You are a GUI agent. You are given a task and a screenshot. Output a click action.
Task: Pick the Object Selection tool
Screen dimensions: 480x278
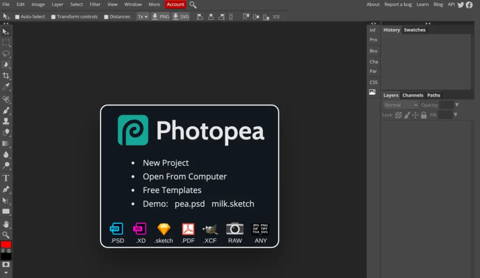6,65
